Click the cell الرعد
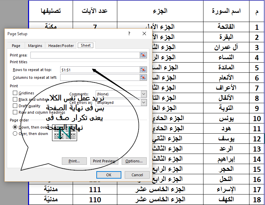Screen dimensions: 265x205 point(226,149)
